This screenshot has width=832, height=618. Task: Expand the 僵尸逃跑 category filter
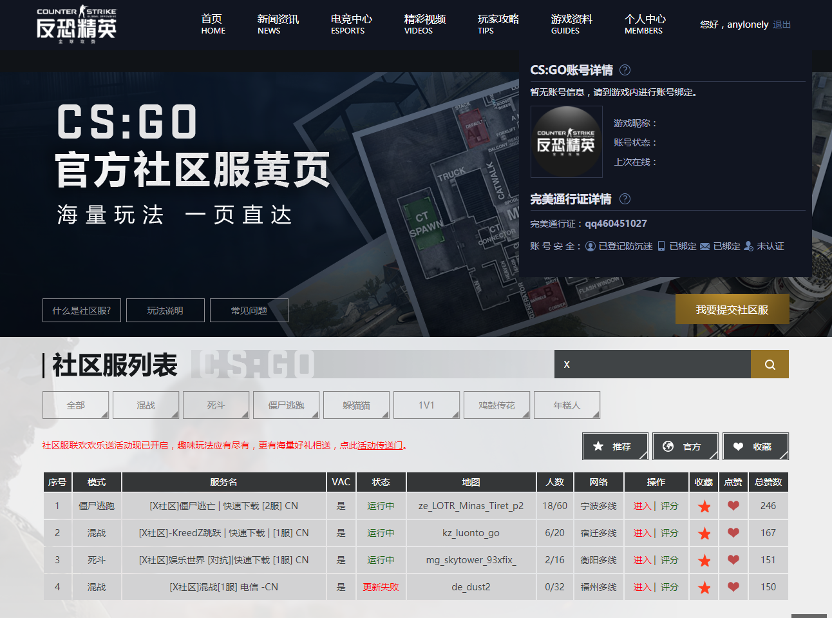coord(286,405)
